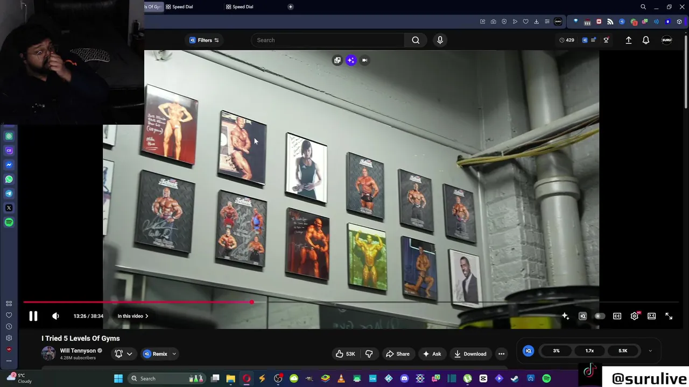This screenshot has width=689, height=387.
Task: Click the Windows Start button
Action: tap(118, 378)
